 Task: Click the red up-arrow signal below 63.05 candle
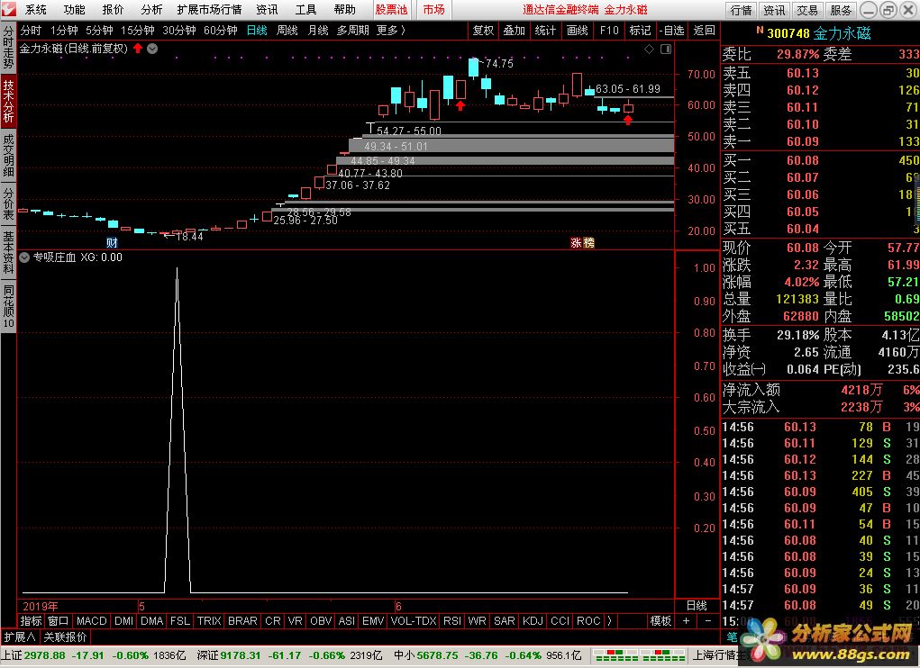click(628, 120)
